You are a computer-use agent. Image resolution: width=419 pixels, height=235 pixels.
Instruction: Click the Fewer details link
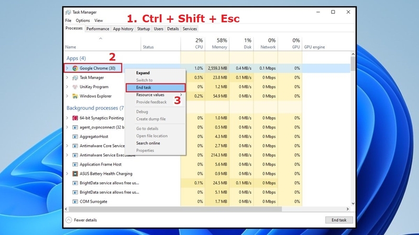coord(85,220)
